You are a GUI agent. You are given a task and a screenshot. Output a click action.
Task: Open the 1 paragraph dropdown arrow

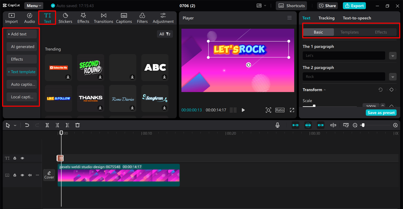(x=393, y=56)
